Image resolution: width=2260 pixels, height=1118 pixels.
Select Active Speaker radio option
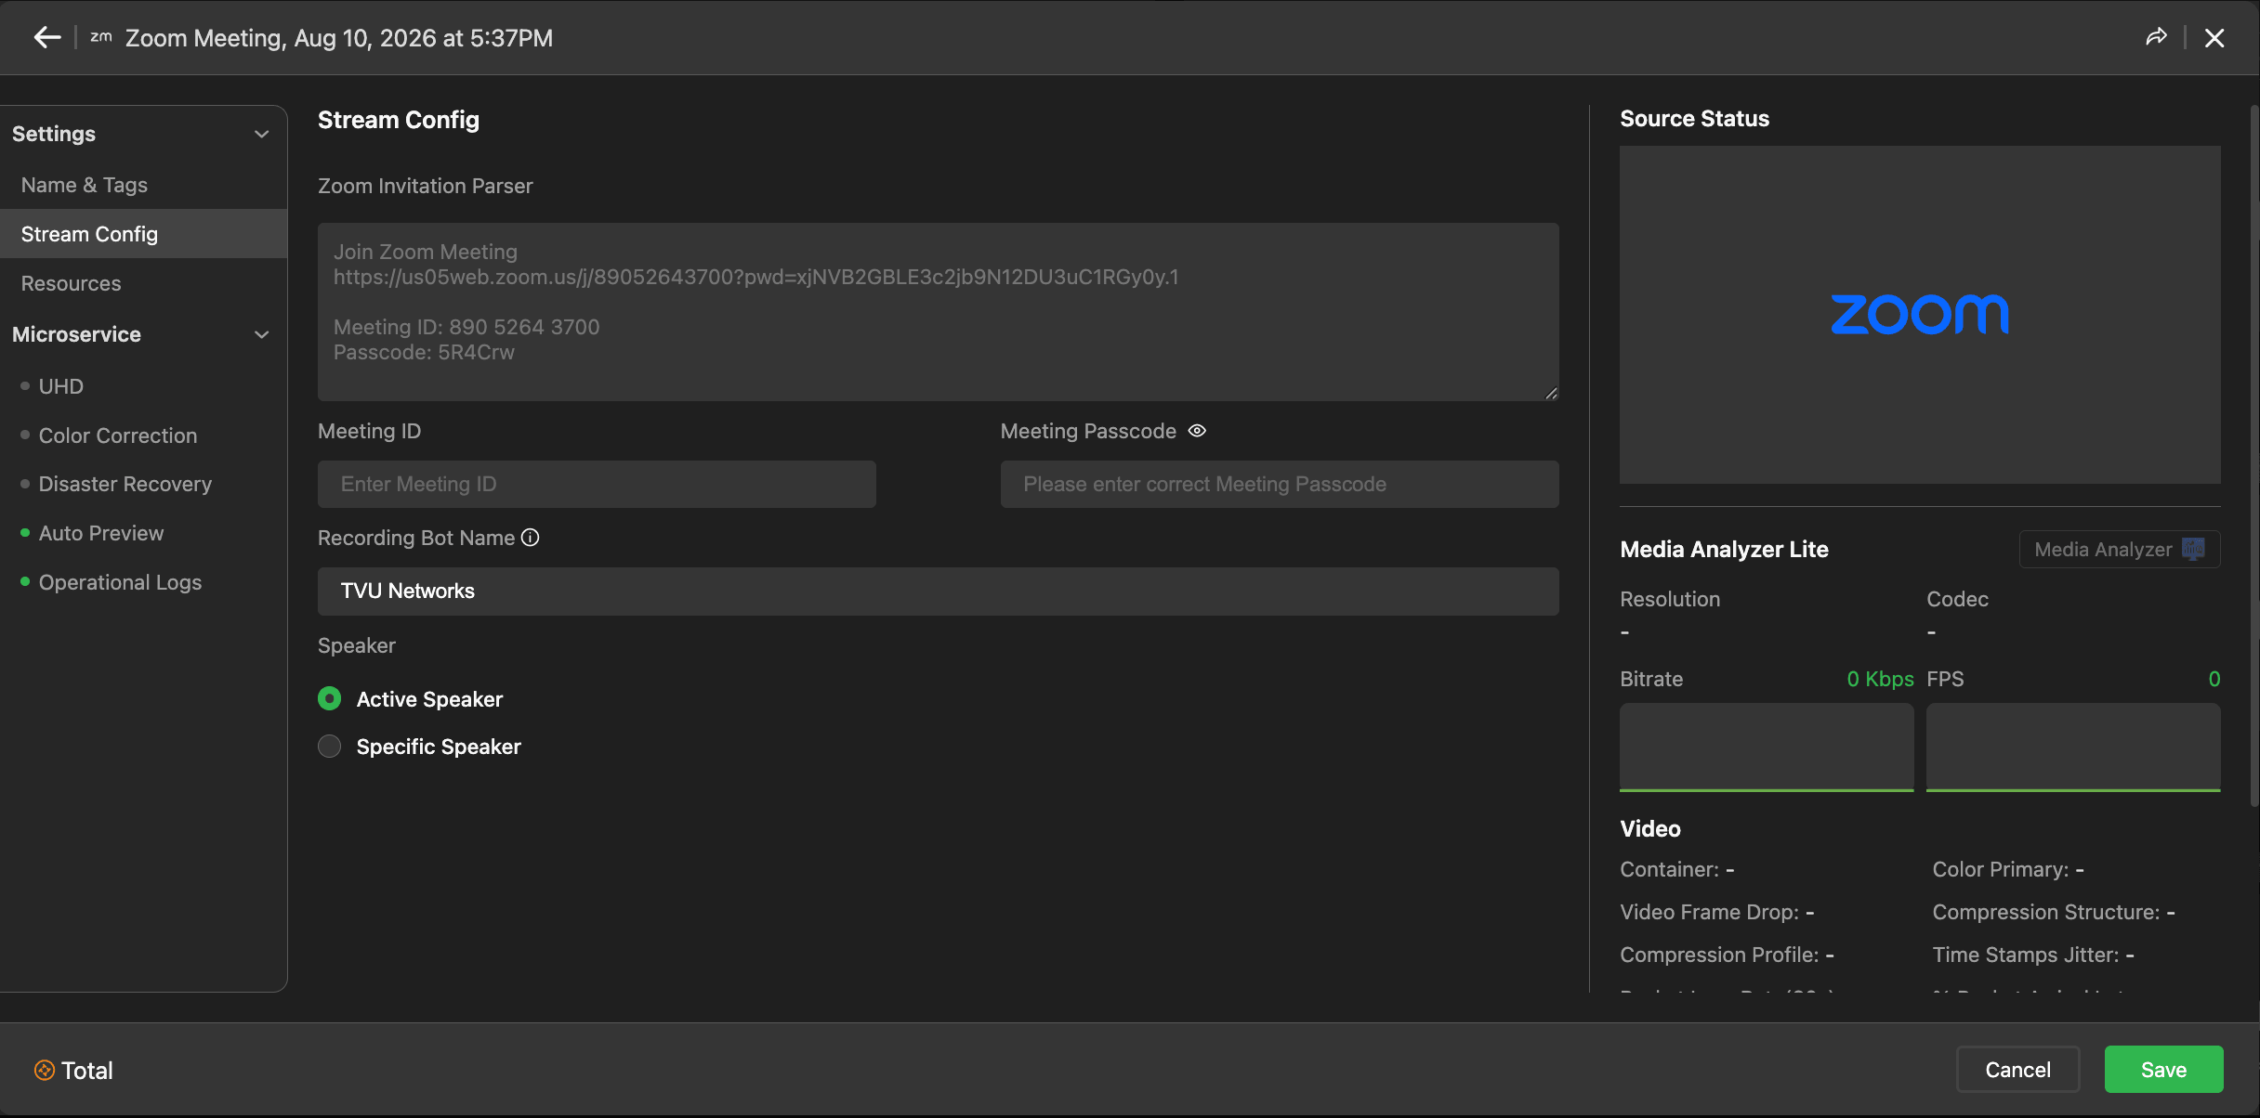[x=330, y=699]
